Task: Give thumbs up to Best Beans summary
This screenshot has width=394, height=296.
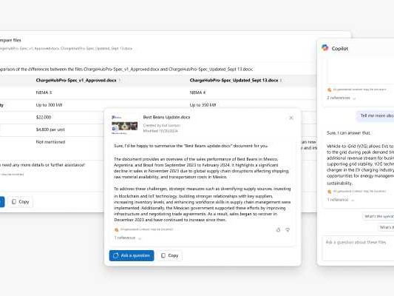Action: pos(278,229)
